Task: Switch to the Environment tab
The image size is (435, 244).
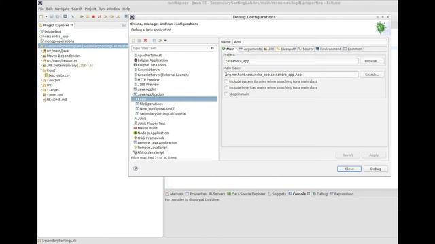Action: coord(328,49)
